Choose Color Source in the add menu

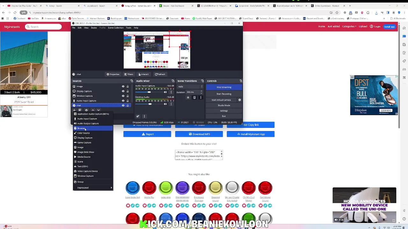93,133
